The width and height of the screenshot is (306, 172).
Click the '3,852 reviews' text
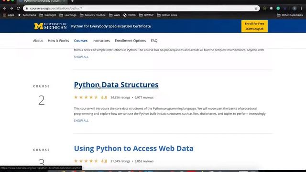tap(144, 161)
